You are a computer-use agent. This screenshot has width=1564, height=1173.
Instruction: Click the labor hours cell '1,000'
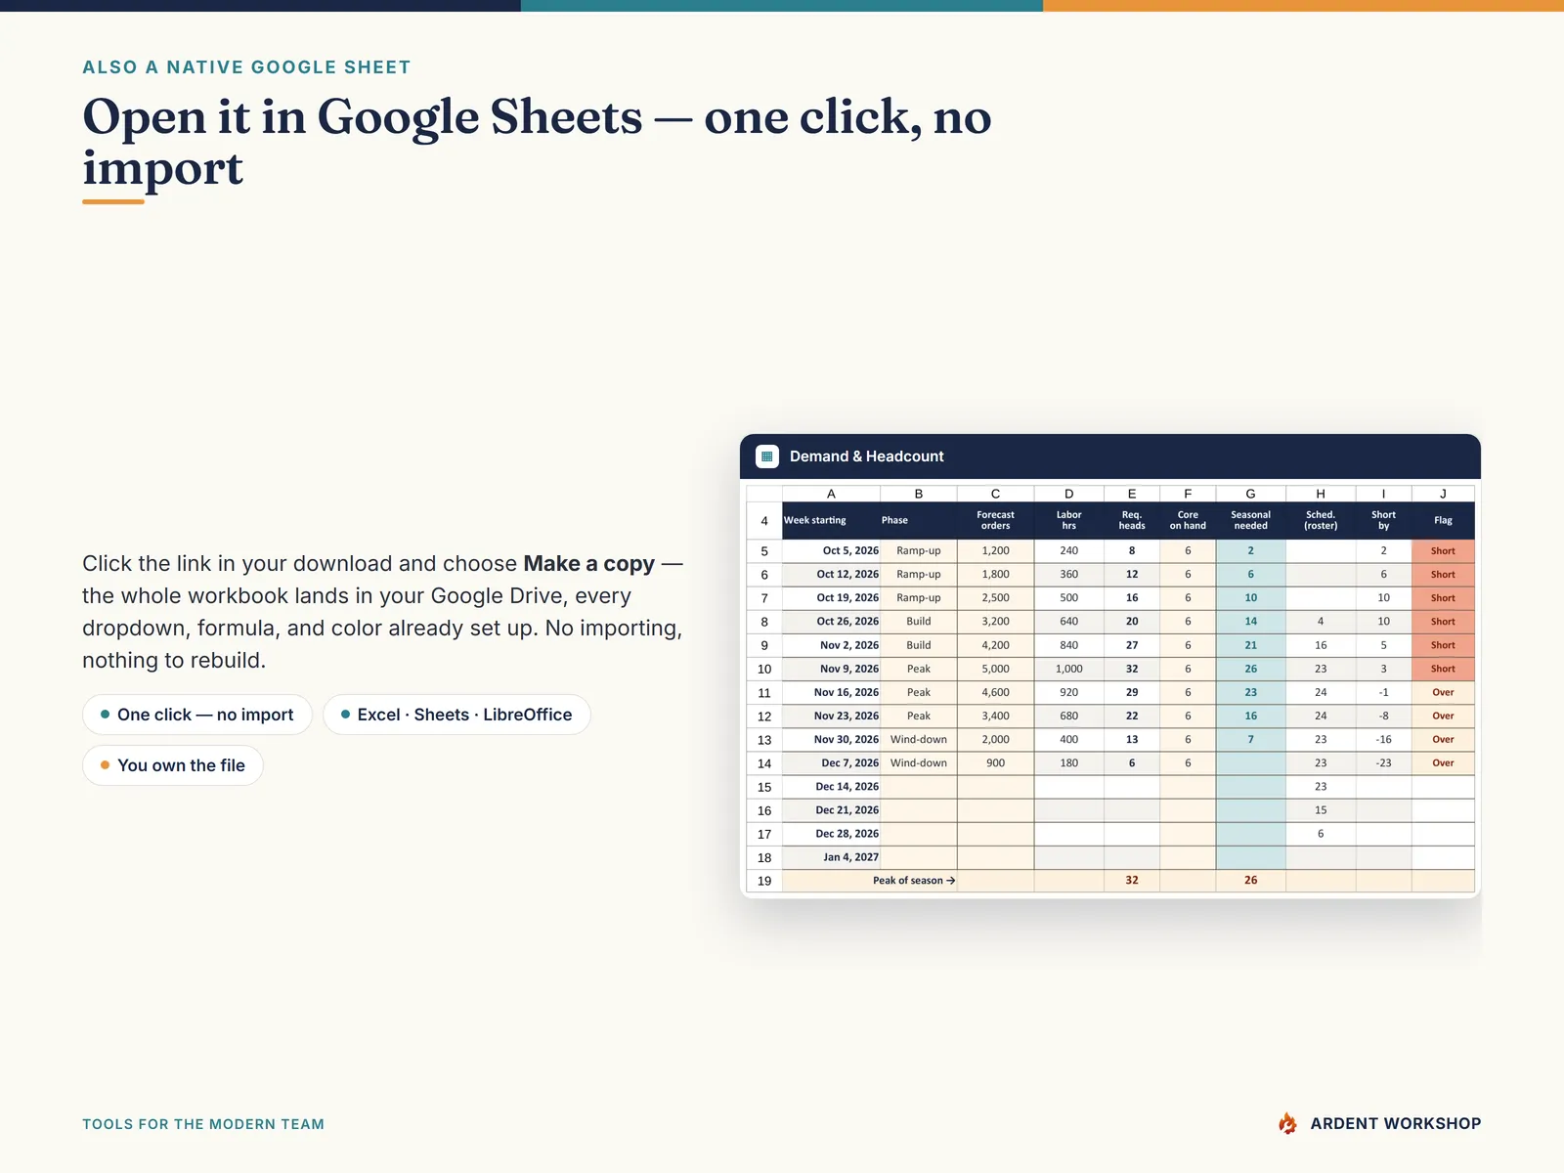[1068, 669]
